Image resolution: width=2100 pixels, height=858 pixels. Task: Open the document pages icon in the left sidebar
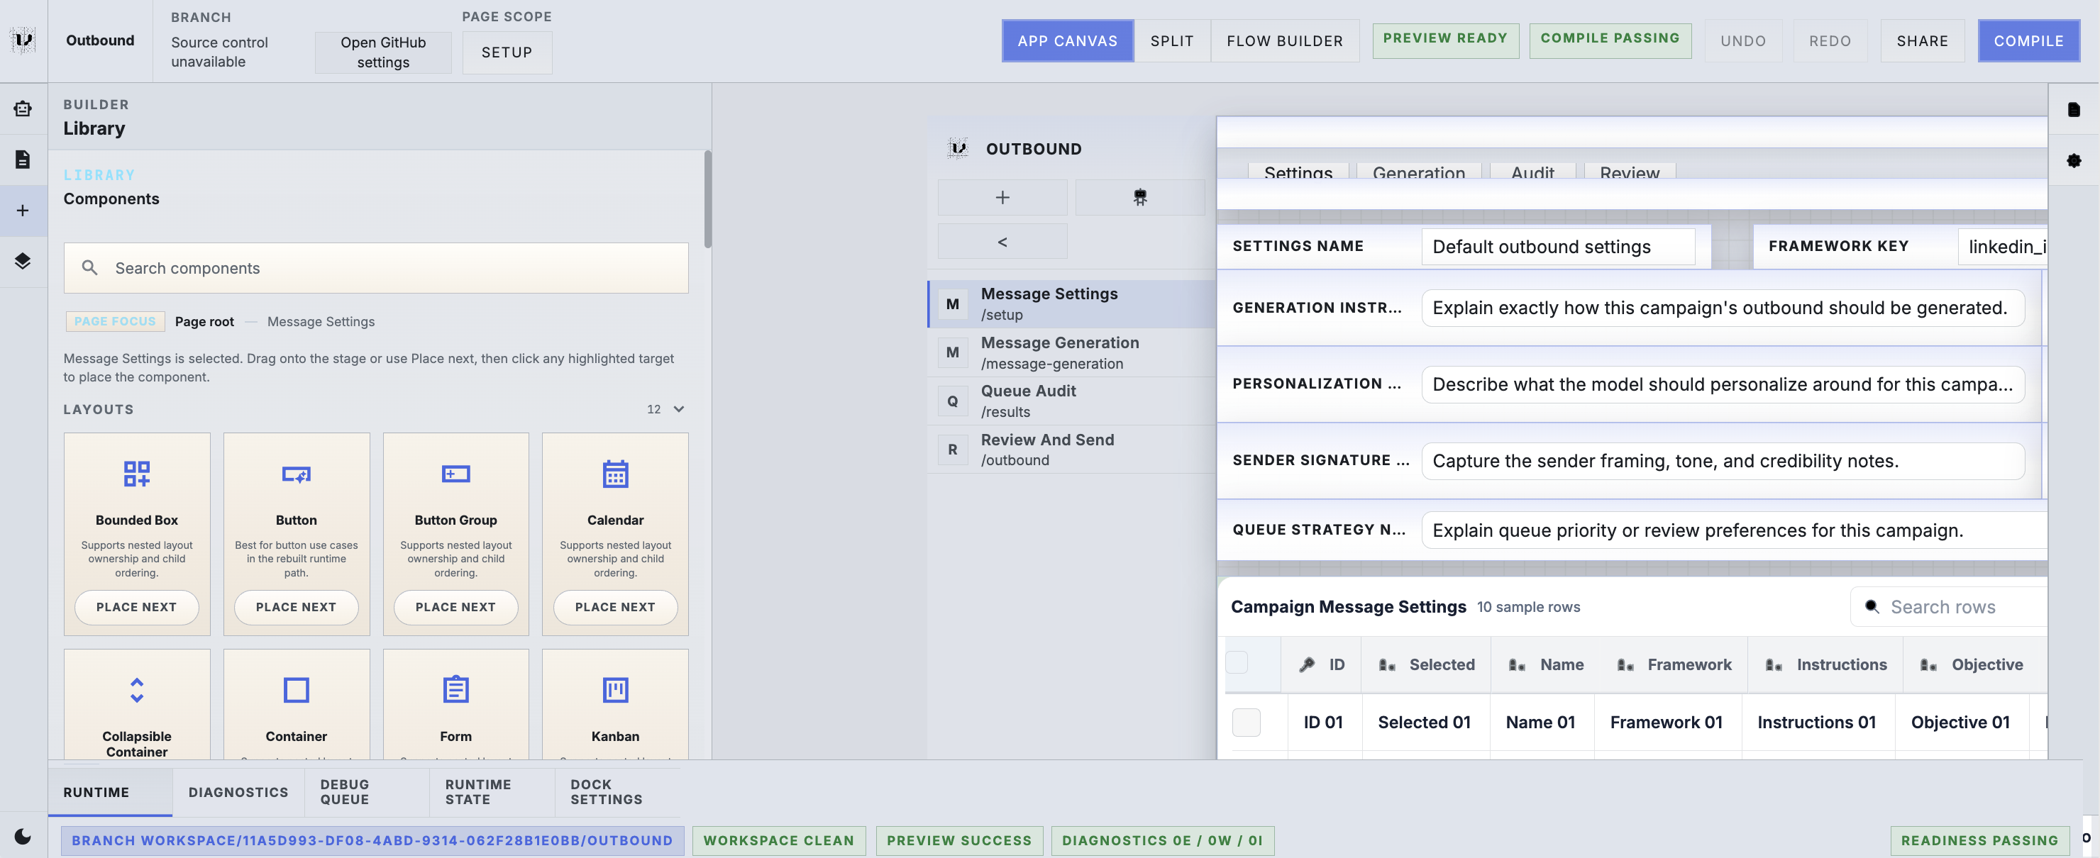22,160
